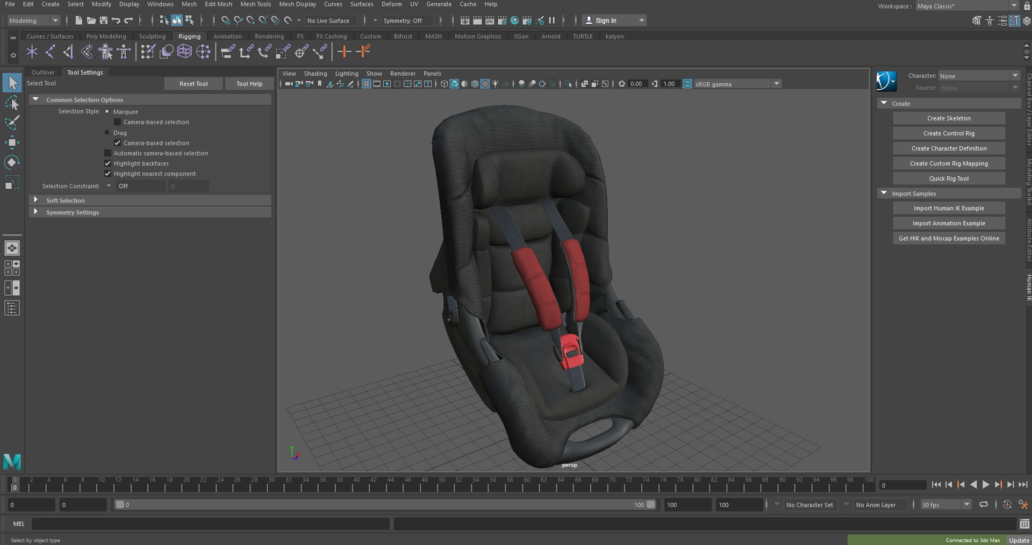Expand the Soft Selection section
The image size is (1032, 545).
pyautogui.click(x=35, y=200)
